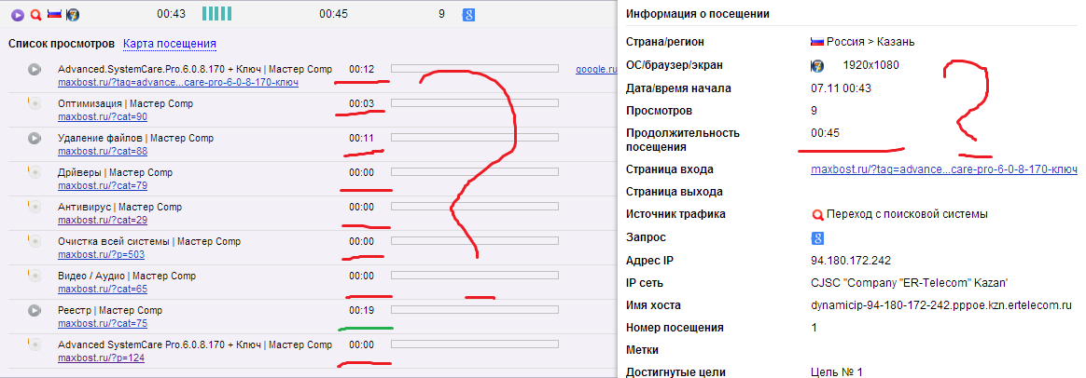
Task: Open the maxbost.ru/?cat=79 link
Action: pyautogui.click(x=103, y=186)
